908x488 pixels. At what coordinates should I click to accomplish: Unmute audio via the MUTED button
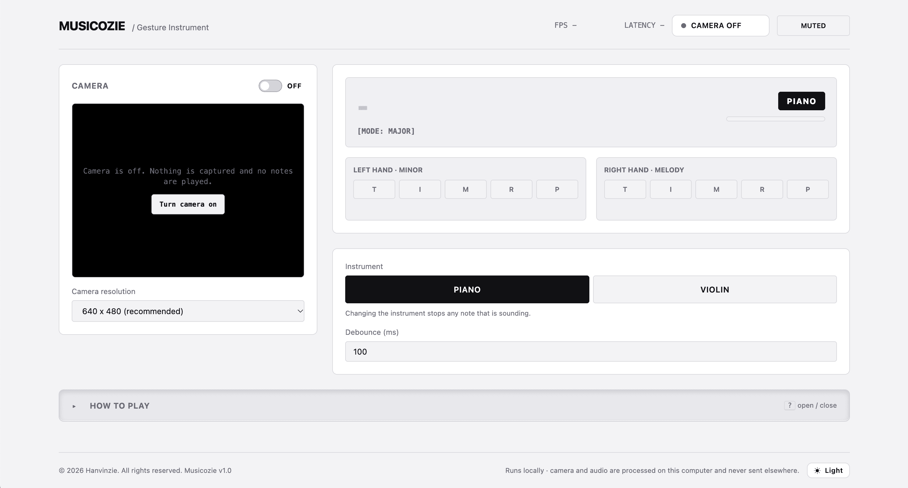[813, 25]
